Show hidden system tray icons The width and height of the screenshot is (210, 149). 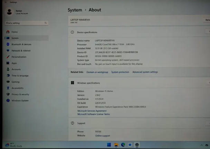(202, 145)
